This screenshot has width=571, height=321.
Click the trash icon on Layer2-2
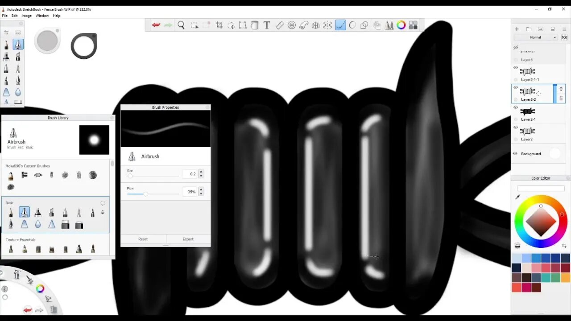(561, 99)
